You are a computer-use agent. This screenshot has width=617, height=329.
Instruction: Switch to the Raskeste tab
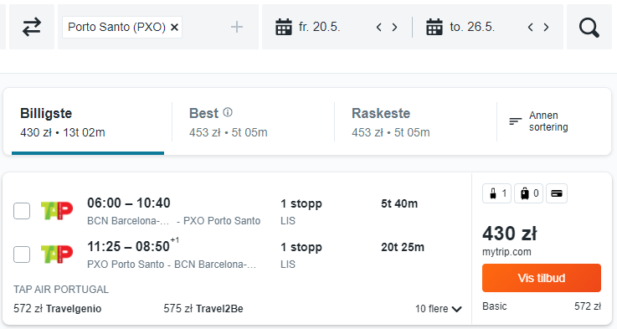pos(415,123)
